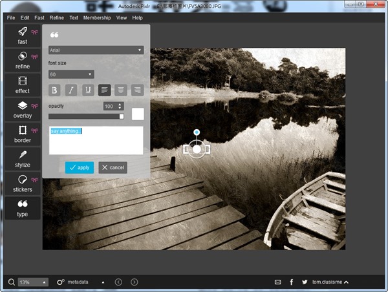
Task: Toggle underline text formatting
Action: (88, 90)
